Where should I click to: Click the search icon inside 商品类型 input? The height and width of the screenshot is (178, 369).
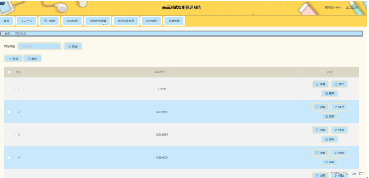tap(58, 46)
